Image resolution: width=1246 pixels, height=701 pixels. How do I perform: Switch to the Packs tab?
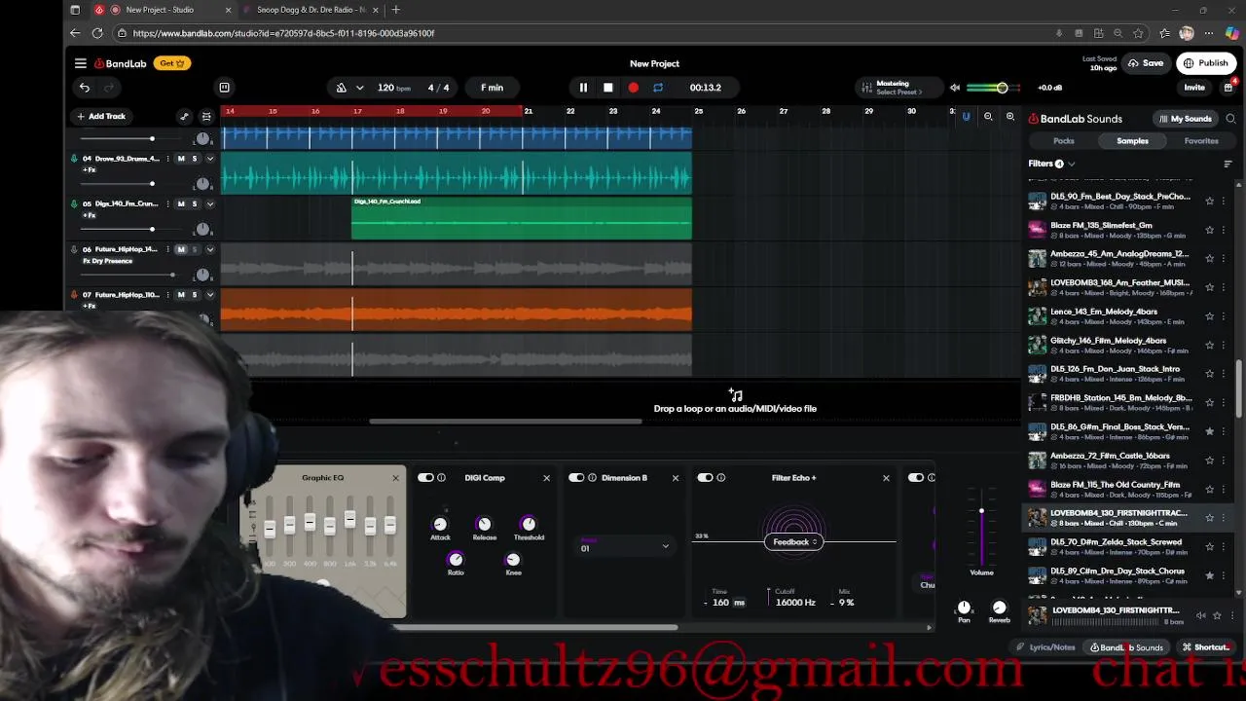click(x=1063, y=141)
